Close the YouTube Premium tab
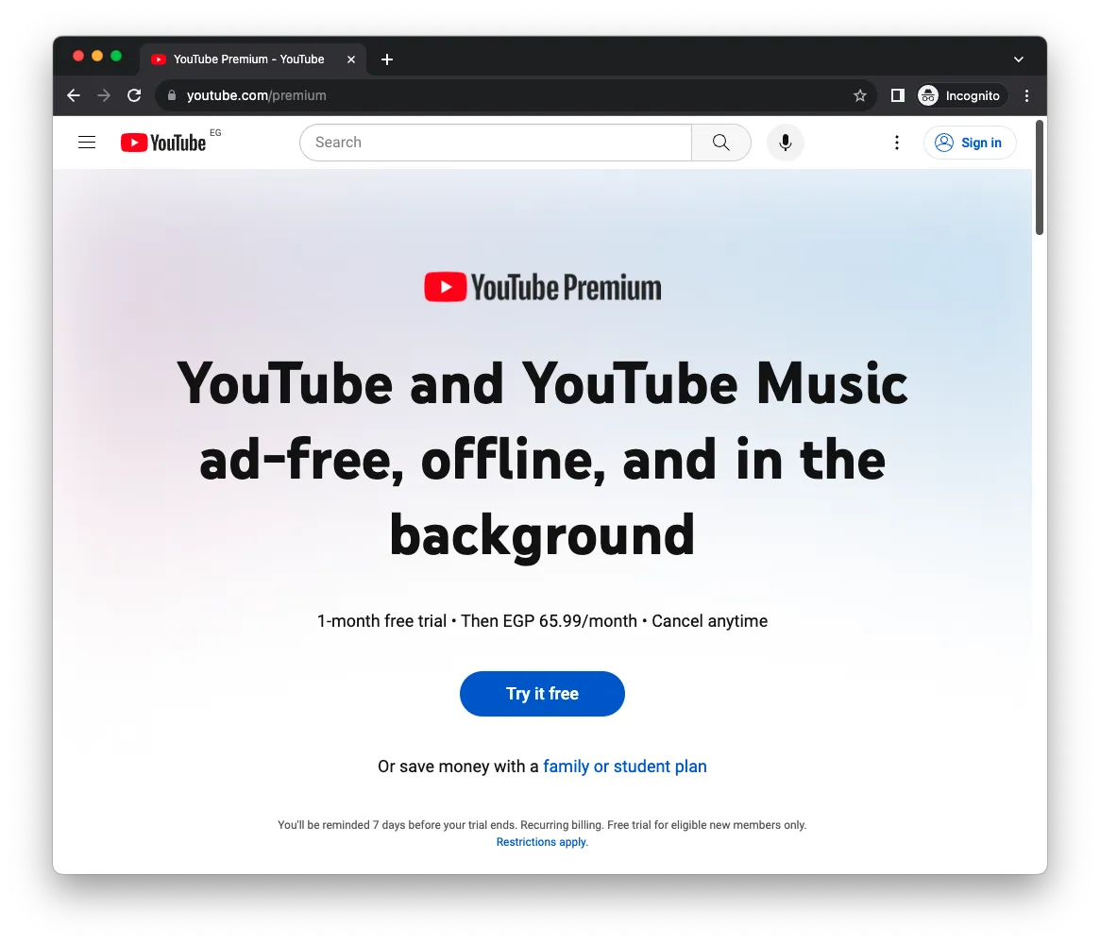The width and height of the screenshot is (1100, 944). click(x=350, y=59)
